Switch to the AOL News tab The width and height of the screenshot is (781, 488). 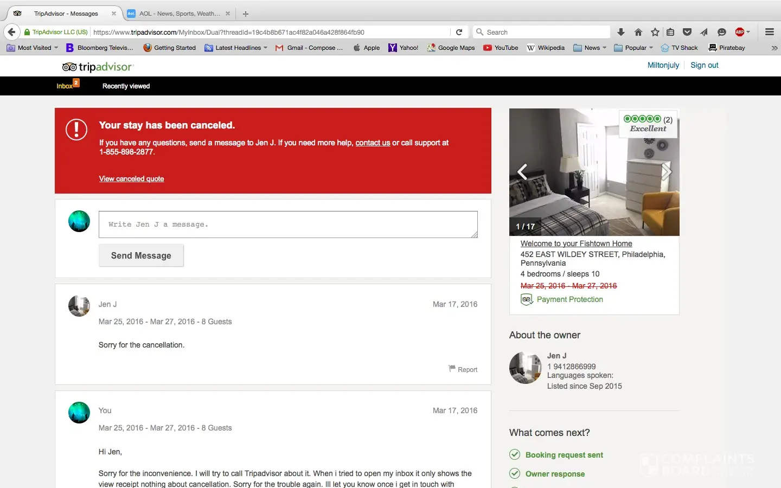(x=180, y=14)
